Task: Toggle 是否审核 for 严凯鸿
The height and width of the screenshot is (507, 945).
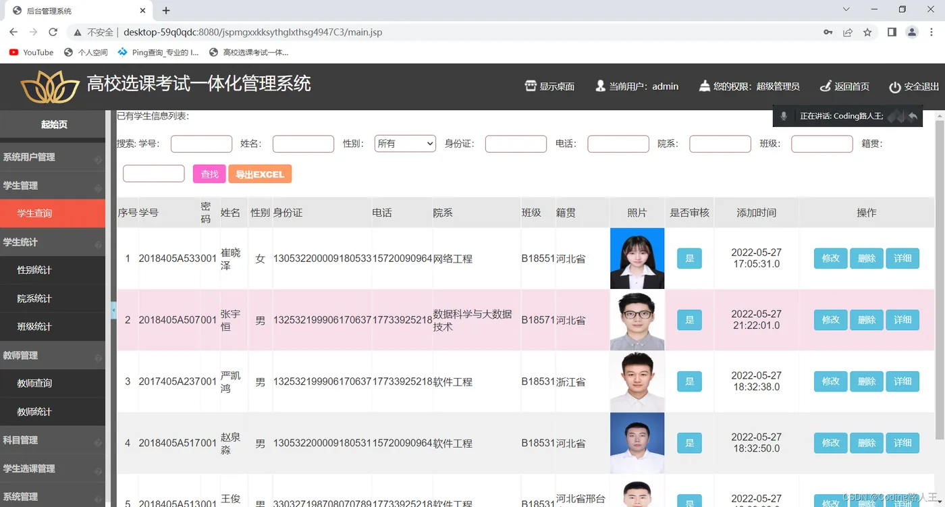Action: click(689, 381)
